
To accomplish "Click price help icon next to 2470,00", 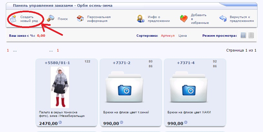I will (x=60, y=122).
